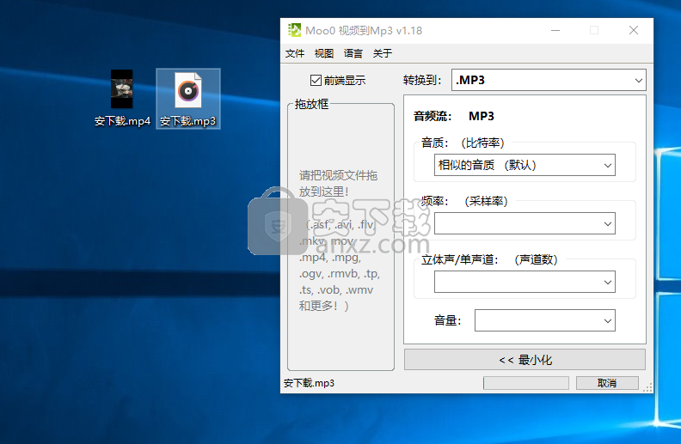The width and height of the screenshot is (681, 444).
Task: Open the 语言 menu
Action: click(353, 53)
